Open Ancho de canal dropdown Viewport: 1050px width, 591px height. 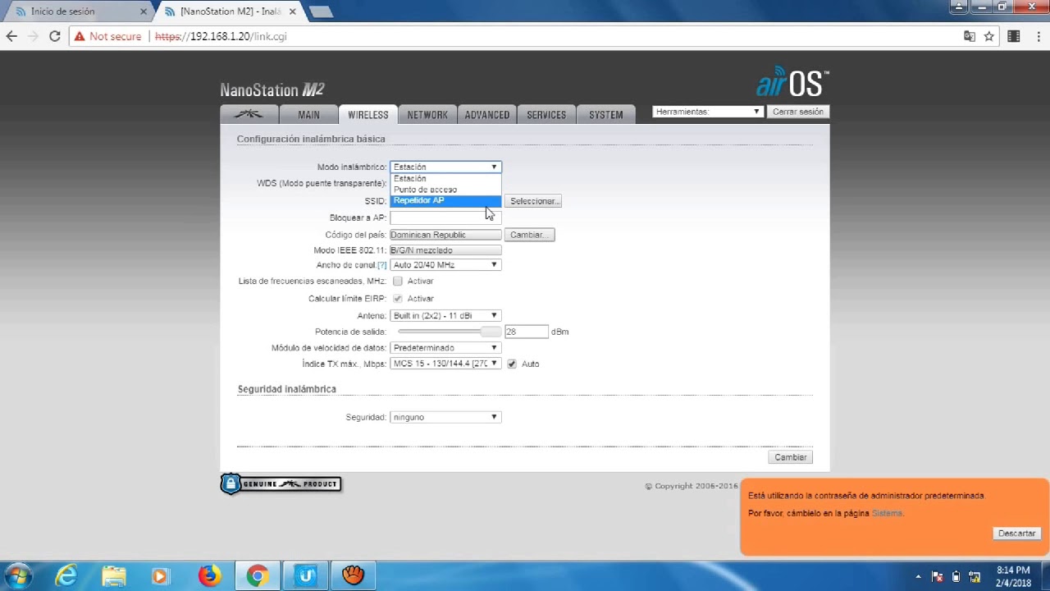tap(445, 265)
